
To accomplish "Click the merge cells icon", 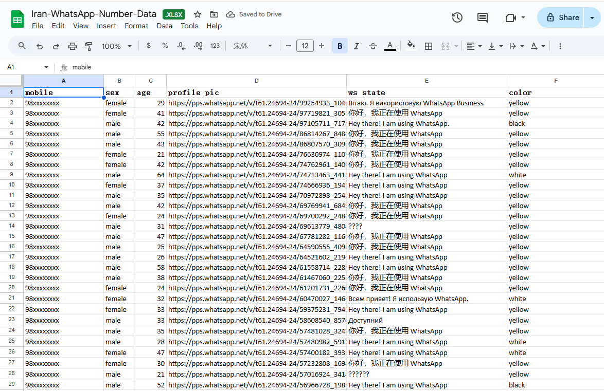I will click(x=446, y=46).
